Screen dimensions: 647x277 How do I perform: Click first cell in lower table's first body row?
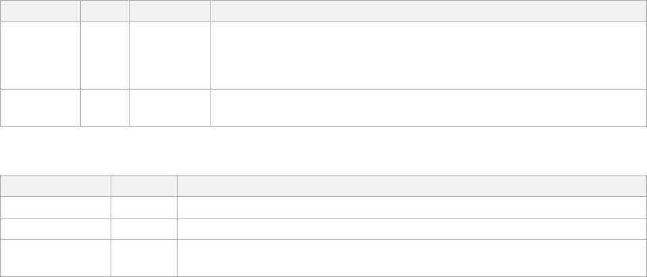point(55,207)
